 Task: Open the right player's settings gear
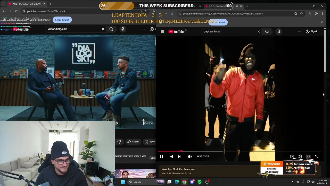click(x=300, y=157)
